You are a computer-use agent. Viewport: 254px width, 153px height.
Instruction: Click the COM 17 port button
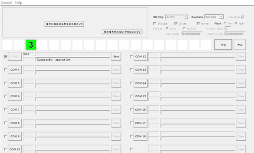(x=140, y=123)
